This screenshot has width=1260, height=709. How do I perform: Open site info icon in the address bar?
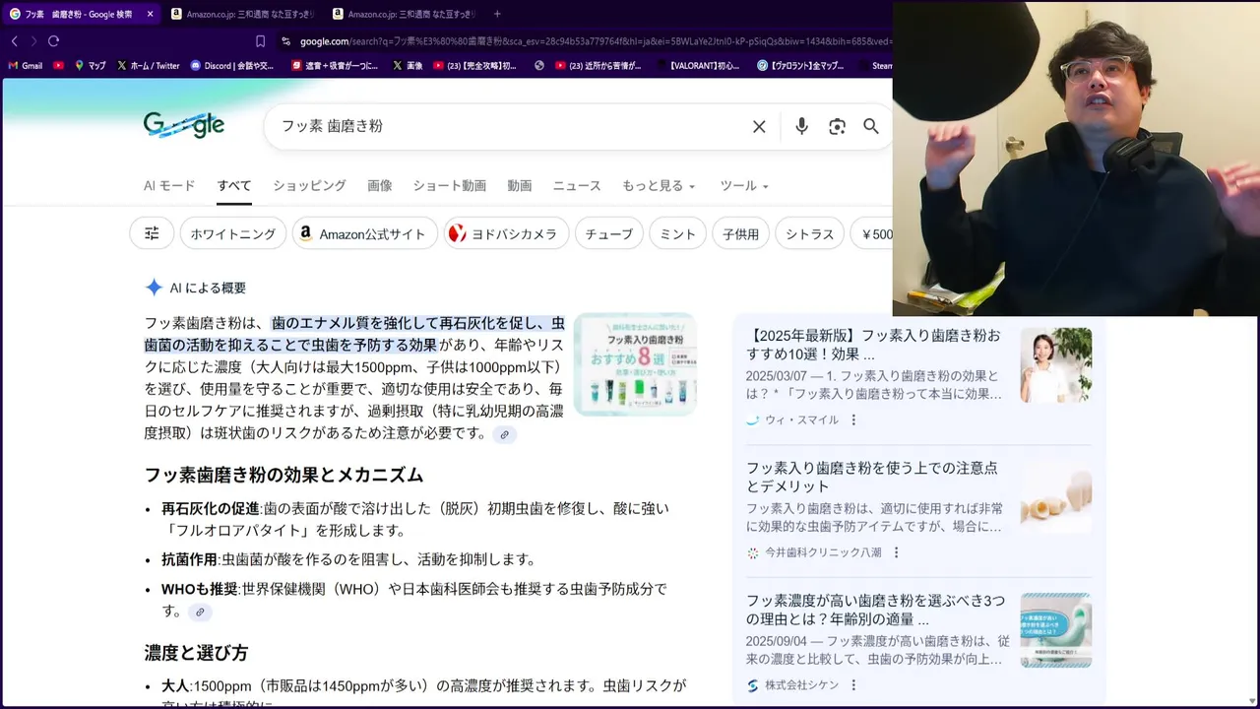pyautogui.click(x=285, y=41)
